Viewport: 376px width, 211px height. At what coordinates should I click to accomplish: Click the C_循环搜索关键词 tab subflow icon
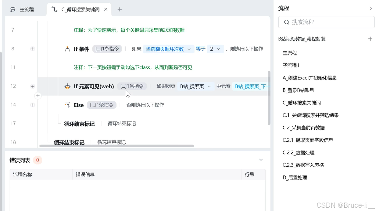click(x=55, y=9)
